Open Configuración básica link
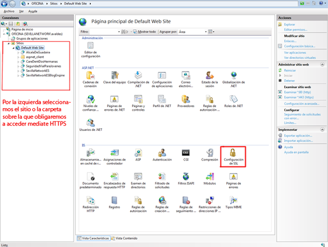The height and width of the screenshot is (247, 328). coord(299,46)
